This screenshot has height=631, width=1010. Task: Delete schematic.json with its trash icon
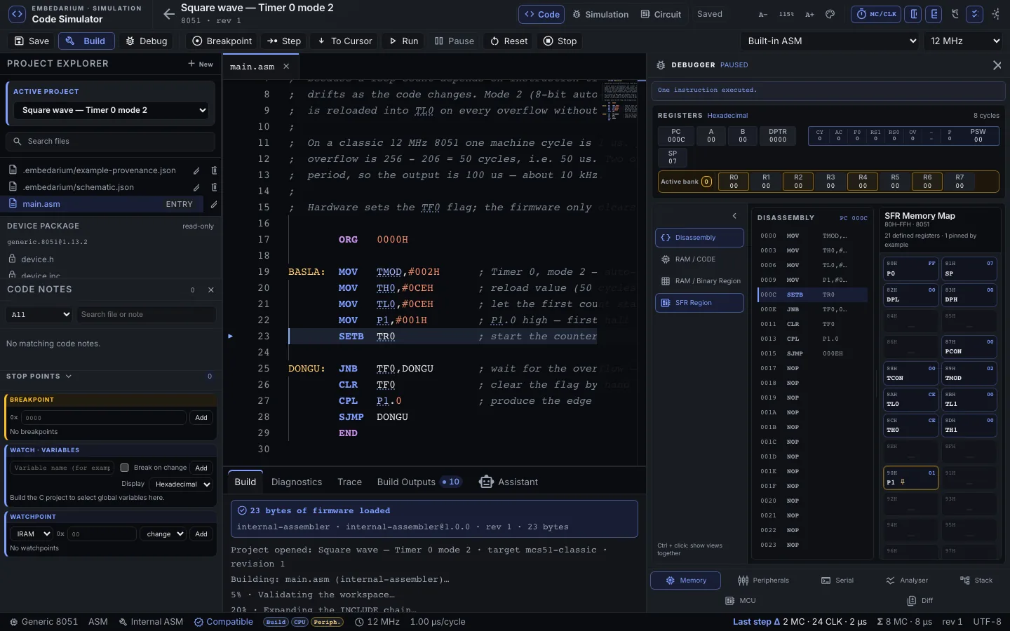[x=214, y=187]
